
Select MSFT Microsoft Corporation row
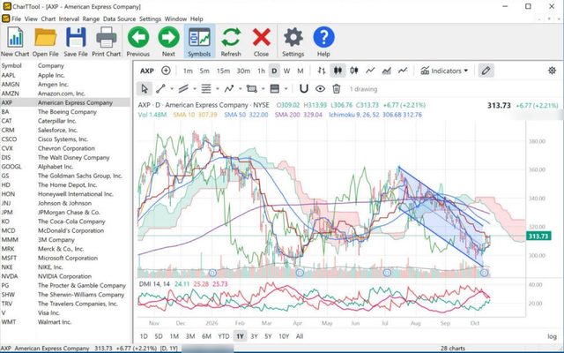click(x=65, y=258)
